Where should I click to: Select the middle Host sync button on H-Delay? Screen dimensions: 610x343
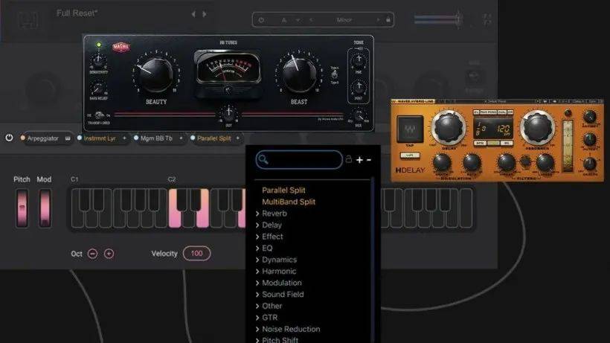493,144
